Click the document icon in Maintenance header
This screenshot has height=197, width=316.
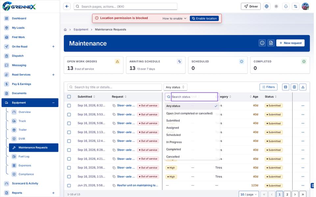pyautogui.click(x=271, y=43)
